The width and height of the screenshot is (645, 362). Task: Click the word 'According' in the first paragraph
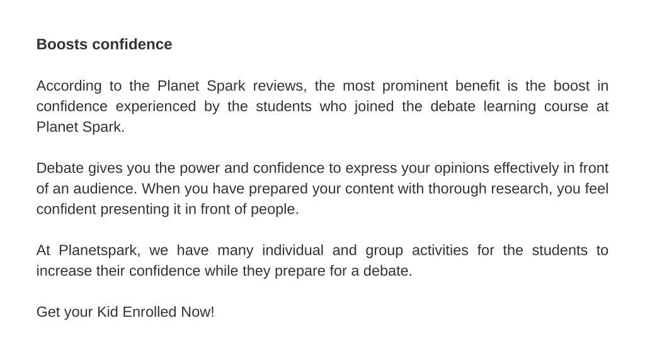click(x=69, y=86)
